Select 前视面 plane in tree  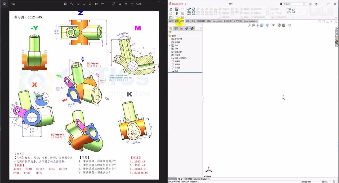pyautogui.click(x=176, y=61)
